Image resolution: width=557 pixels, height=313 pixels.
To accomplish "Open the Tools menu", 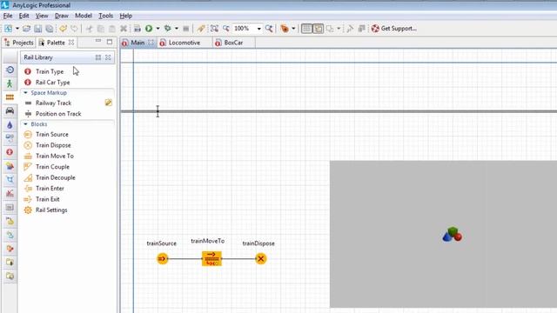I will [106, 16].
